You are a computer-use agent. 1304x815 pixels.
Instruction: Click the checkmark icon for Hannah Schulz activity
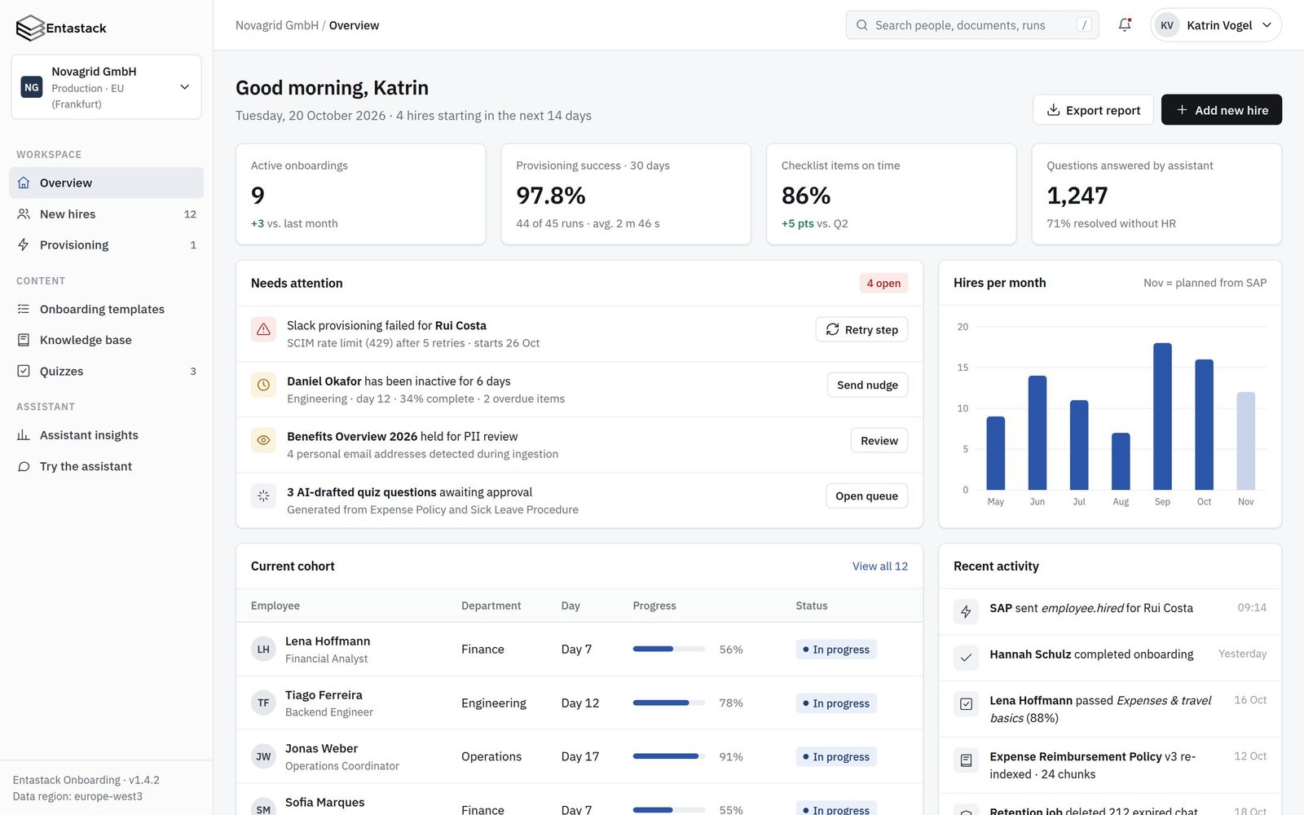click(x=966, y=658)
